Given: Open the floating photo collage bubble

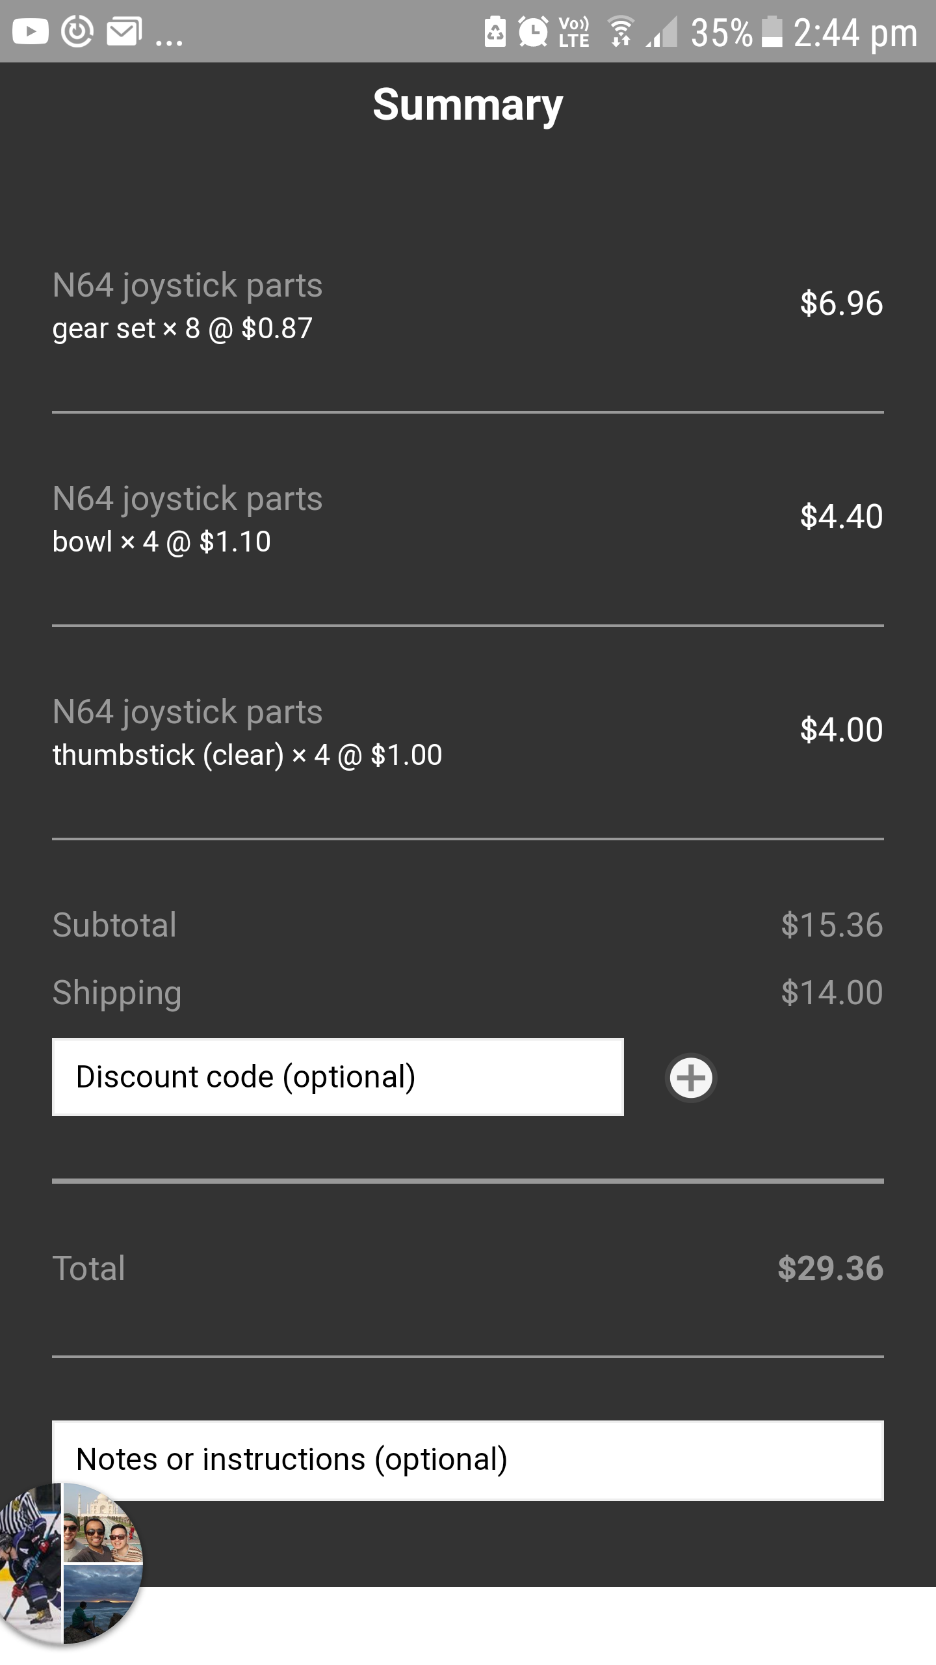Looking at the screenshot, I should pyautogui.click(x=70, y=1564).
